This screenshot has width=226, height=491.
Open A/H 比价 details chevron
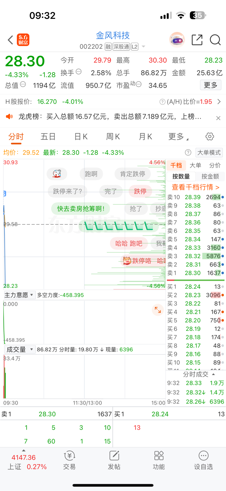tap(219, 102)
